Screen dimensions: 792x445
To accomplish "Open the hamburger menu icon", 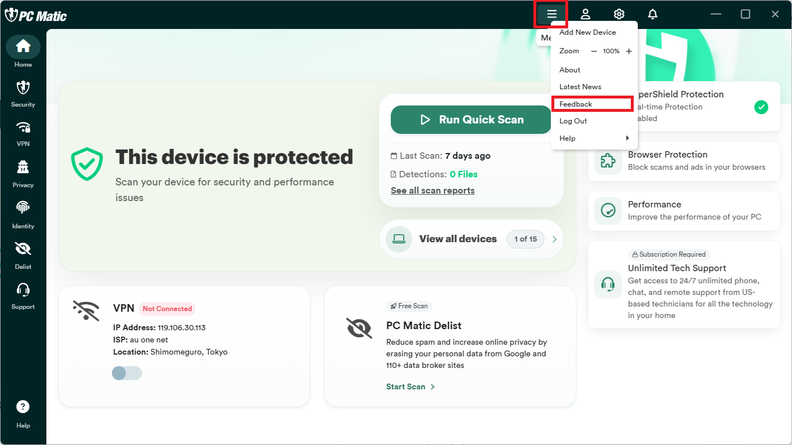I will 551,14.
